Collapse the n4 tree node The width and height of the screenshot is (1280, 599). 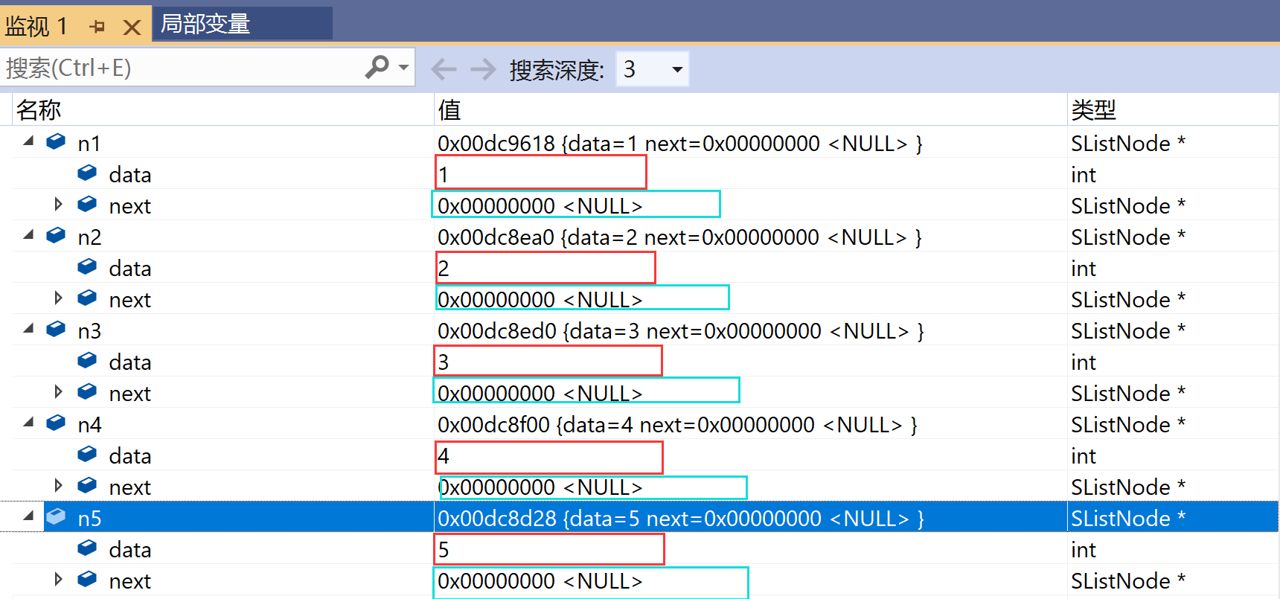[x=29, y=422]
